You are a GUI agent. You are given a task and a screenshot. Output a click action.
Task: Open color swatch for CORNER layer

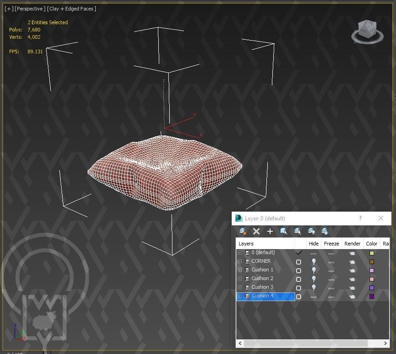tap(371, 262)
